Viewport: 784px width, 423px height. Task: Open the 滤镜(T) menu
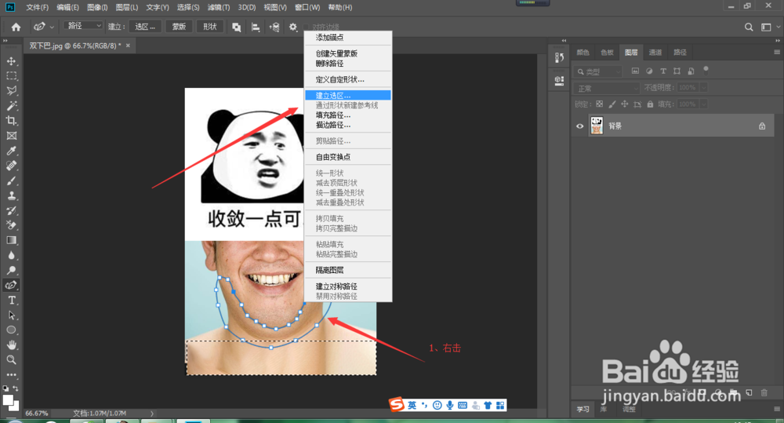coord(219,8)
